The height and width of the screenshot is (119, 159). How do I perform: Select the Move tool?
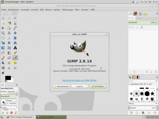click(15, 33)
